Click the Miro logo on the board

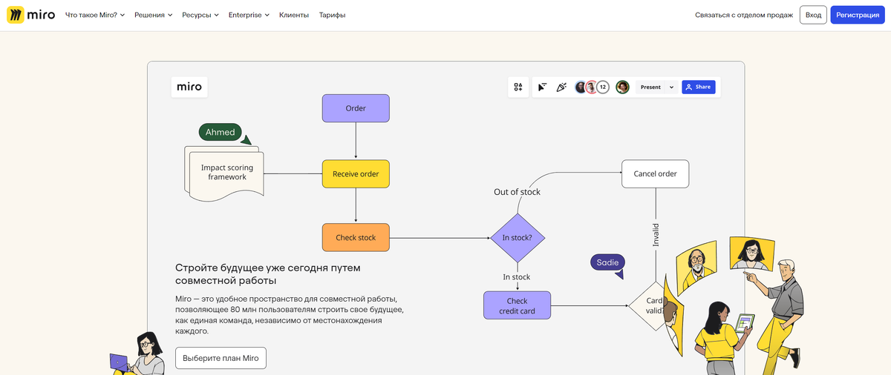tap(189, 87)
